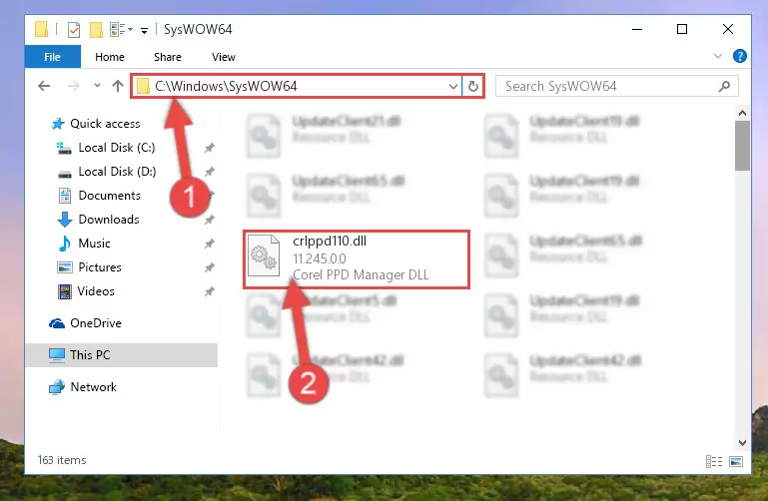Select the crlppd110.dll file
Viewport: 768px width, 501px height.
tap(357, 259)
